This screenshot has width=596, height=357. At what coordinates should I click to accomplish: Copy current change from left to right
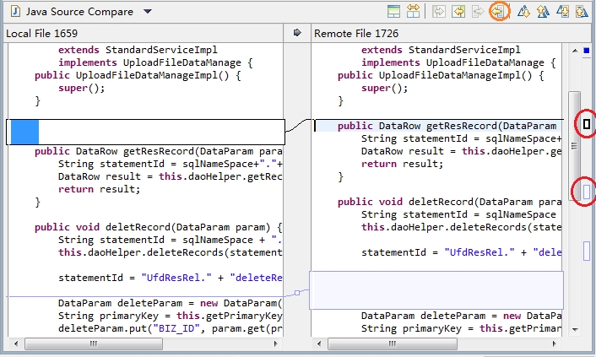[478, 12]
